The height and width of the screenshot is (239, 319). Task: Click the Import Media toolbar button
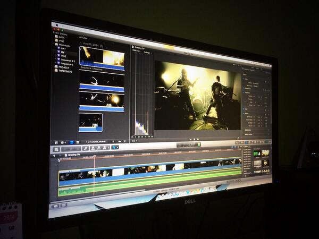[56, 149]
